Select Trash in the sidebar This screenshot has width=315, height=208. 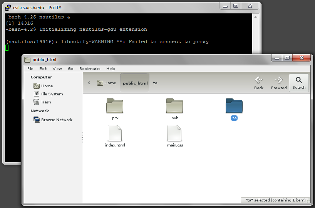coord(46,102)
